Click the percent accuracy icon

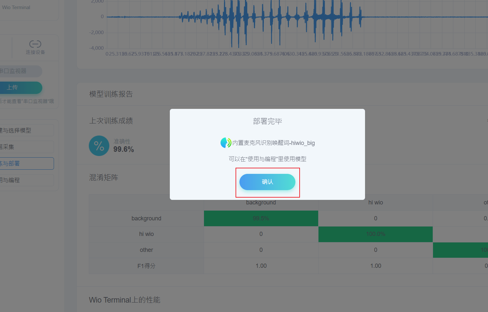pyautogui.click(x=99, y=146)
